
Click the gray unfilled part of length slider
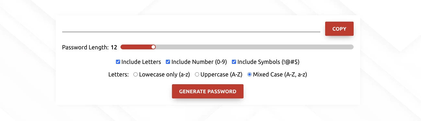click(255, 47)
